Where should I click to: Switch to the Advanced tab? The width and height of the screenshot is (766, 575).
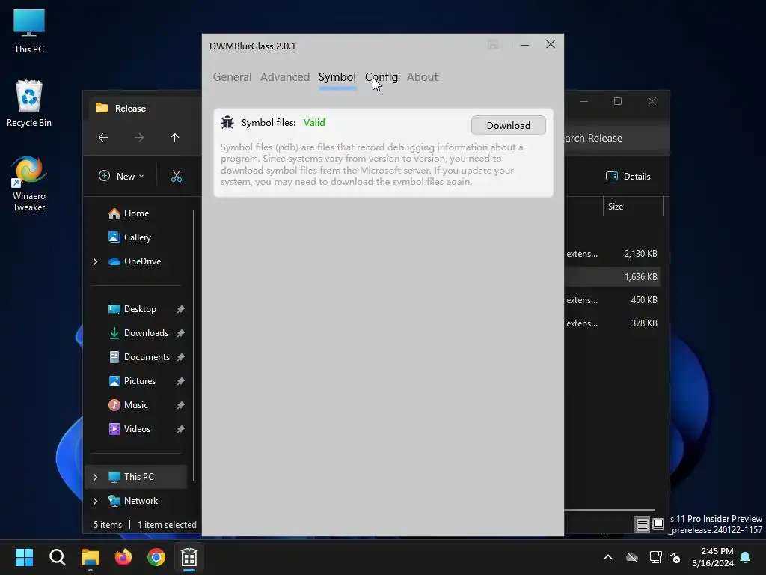point(285,77)
